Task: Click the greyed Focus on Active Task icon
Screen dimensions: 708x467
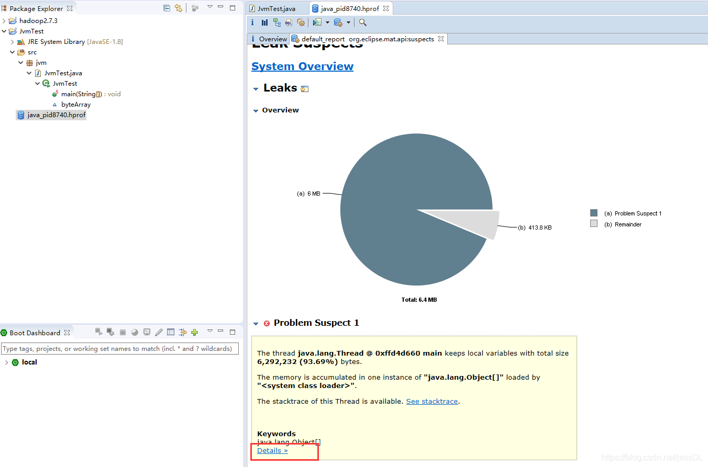Action: pos(195,8)
